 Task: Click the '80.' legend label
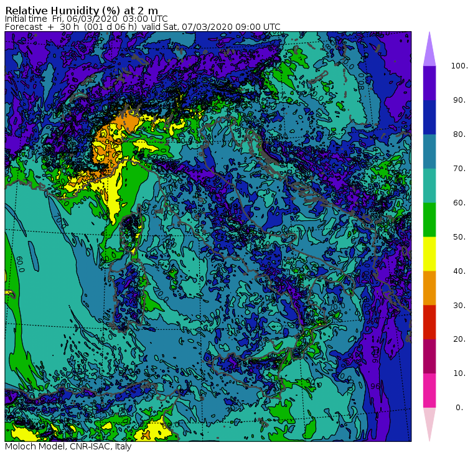pos(459,134)
